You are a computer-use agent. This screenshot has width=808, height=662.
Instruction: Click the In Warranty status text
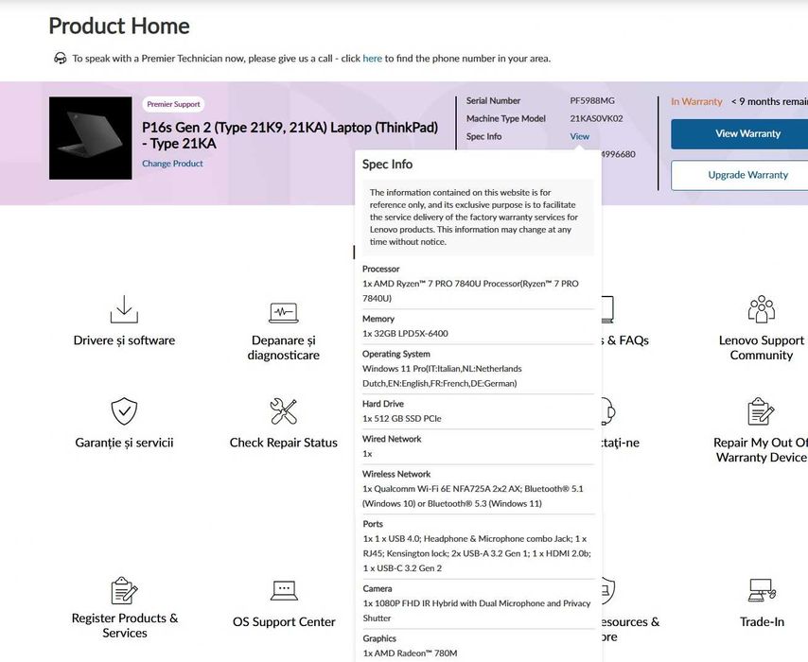pos(696,101)
